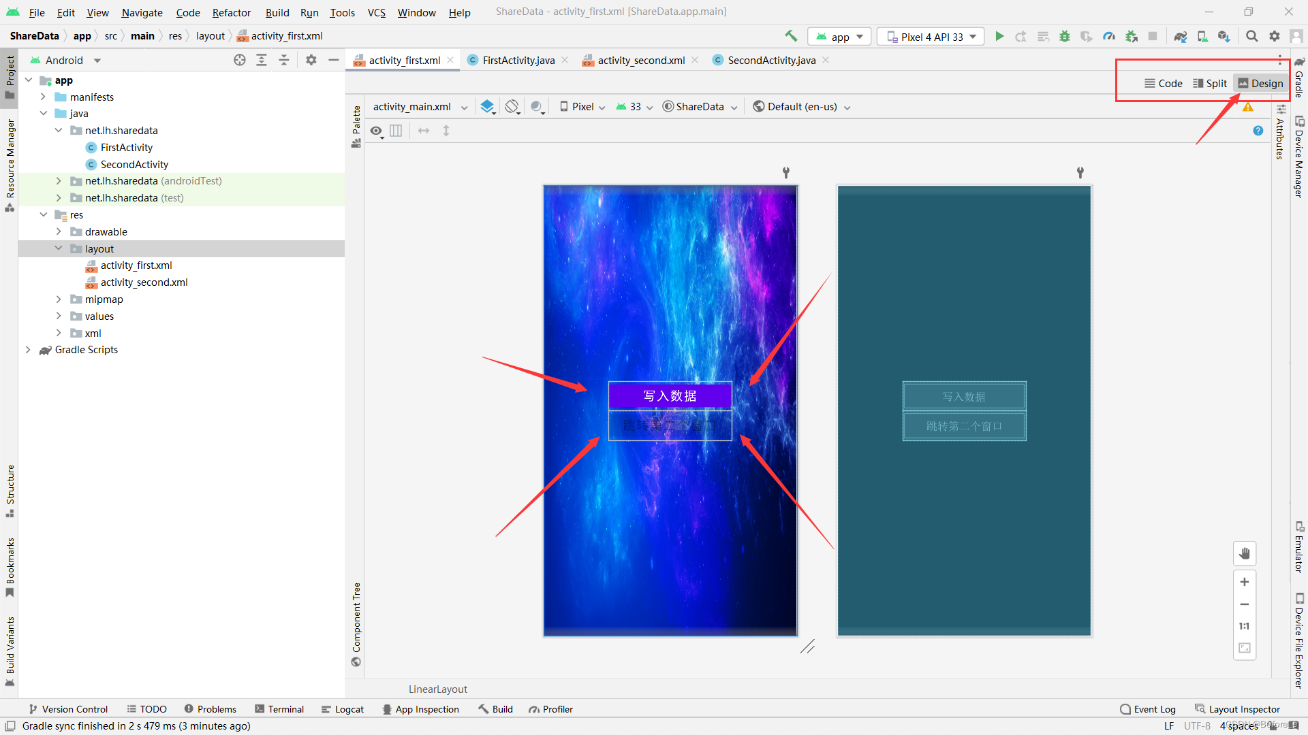The height and width of the screenshot is (735, 1308).
Task: Switch editor to Split view mode
Action: 1210,83
